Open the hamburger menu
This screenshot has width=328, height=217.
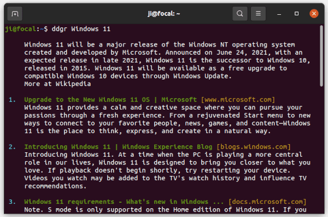[x=258, y=14]
